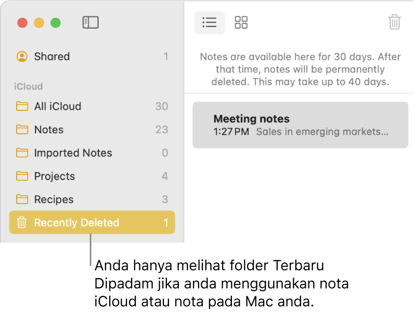Click the count 23 beside Notes

pyautogui.click(x=162, y=130)
